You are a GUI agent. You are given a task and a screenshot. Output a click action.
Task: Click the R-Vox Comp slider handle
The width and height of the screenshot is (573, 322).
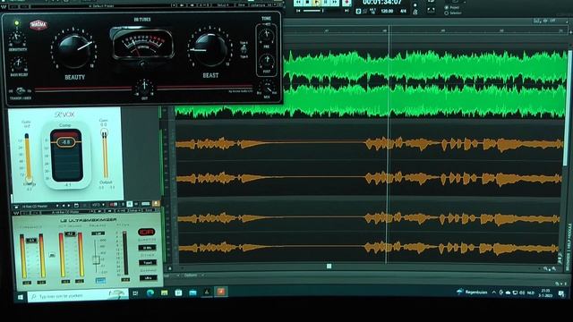point(65,141)
